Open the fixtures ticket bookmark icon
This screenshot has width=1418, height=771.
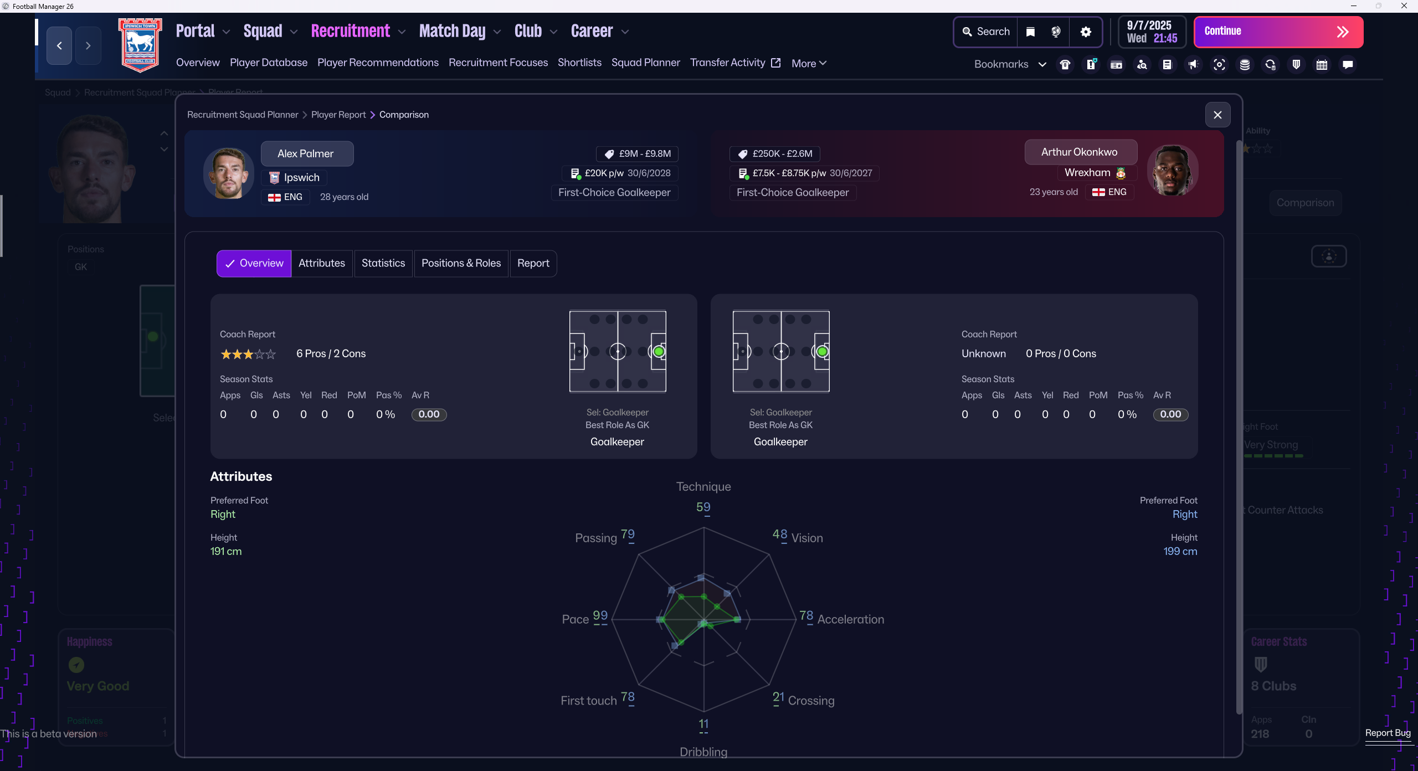pyautogui.click(x=1116, y=65)
